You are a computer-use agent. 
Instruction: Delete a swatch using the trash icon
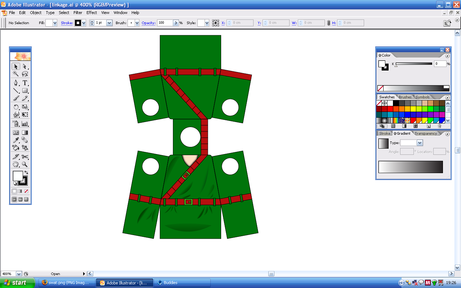439,126
